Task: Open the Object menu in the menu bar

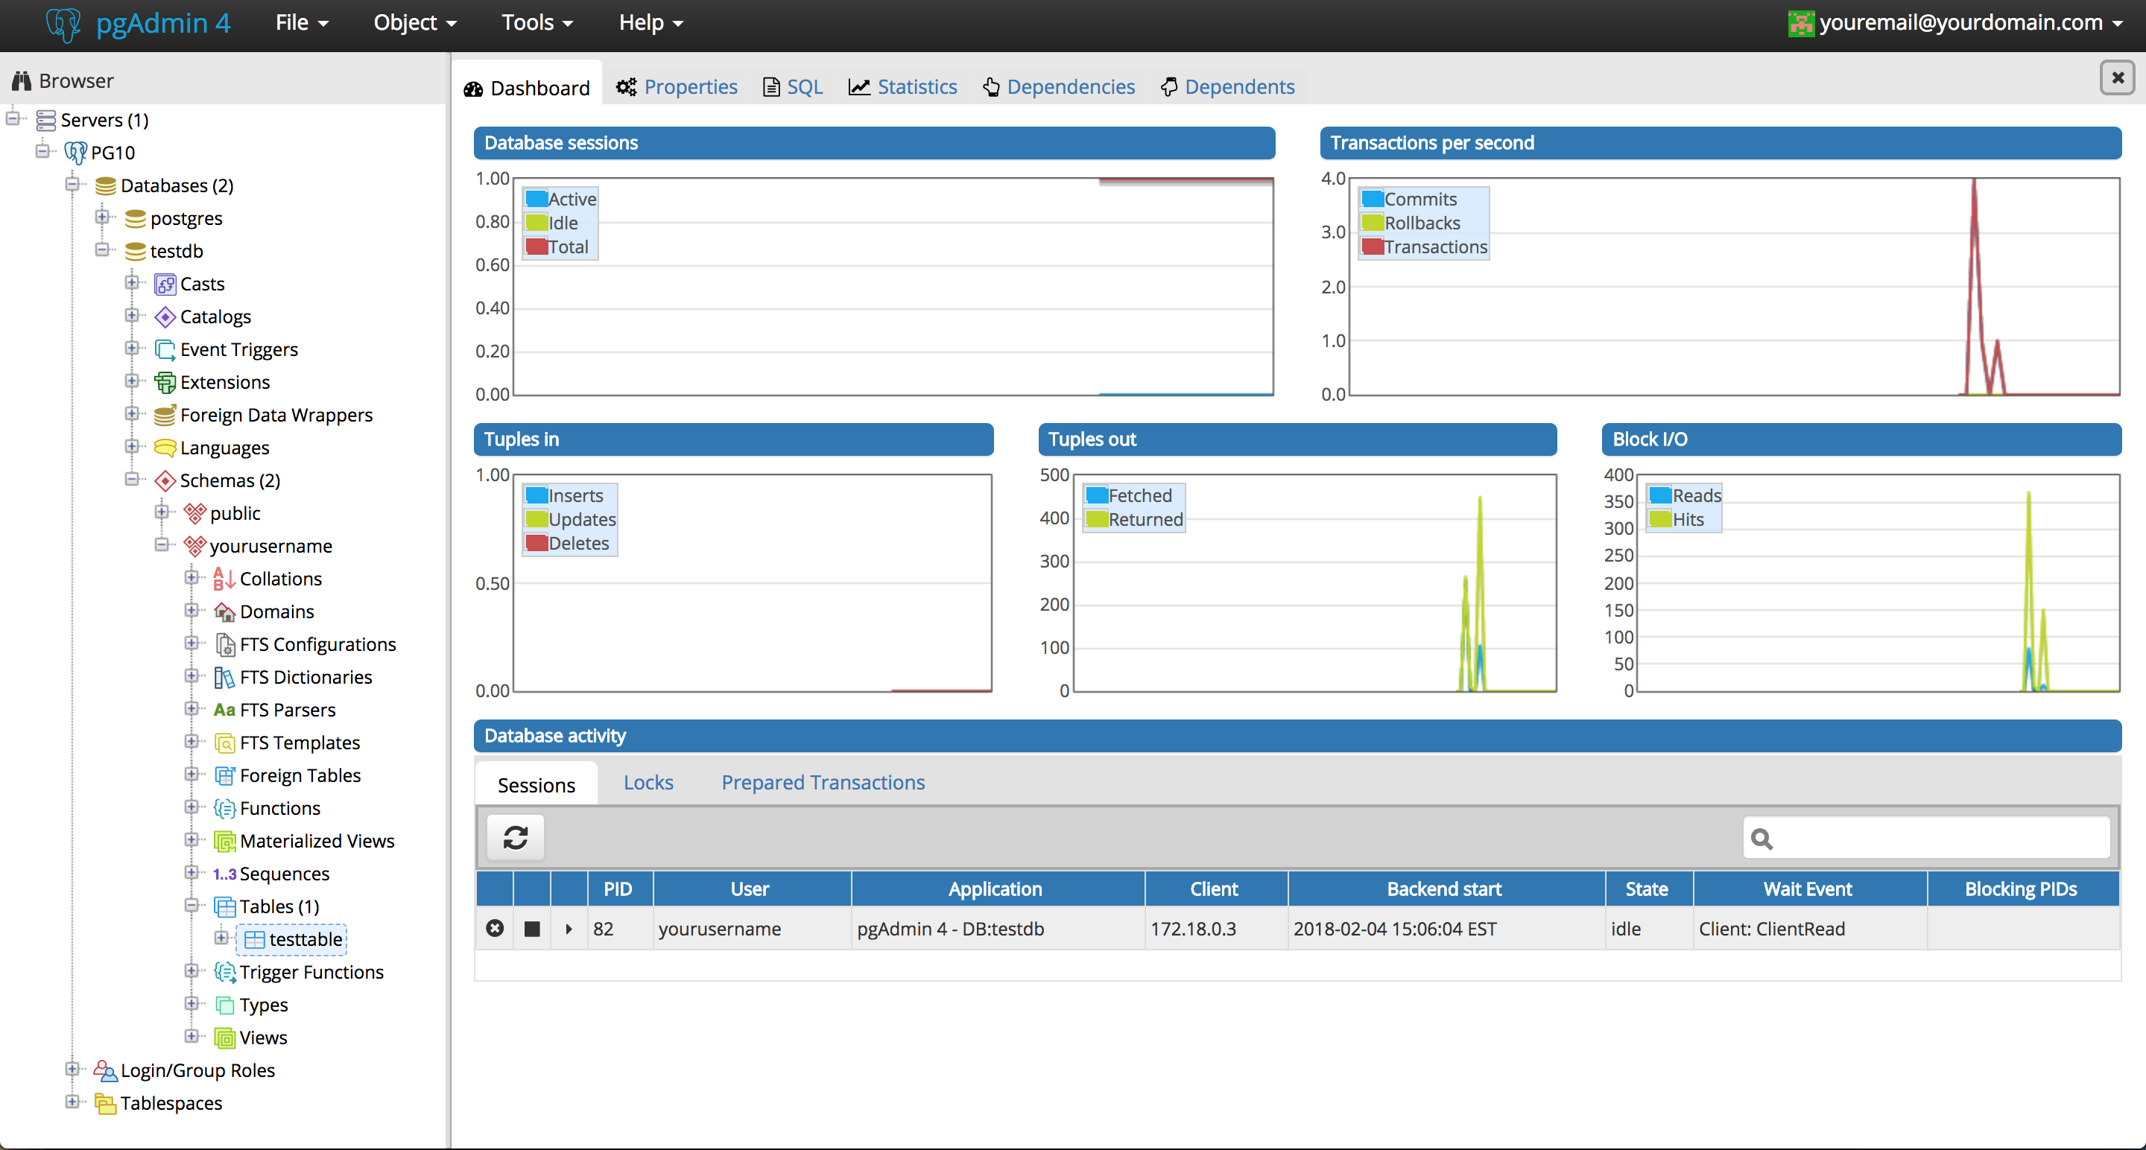Action: pyautogui.click(x=410, y=22)
